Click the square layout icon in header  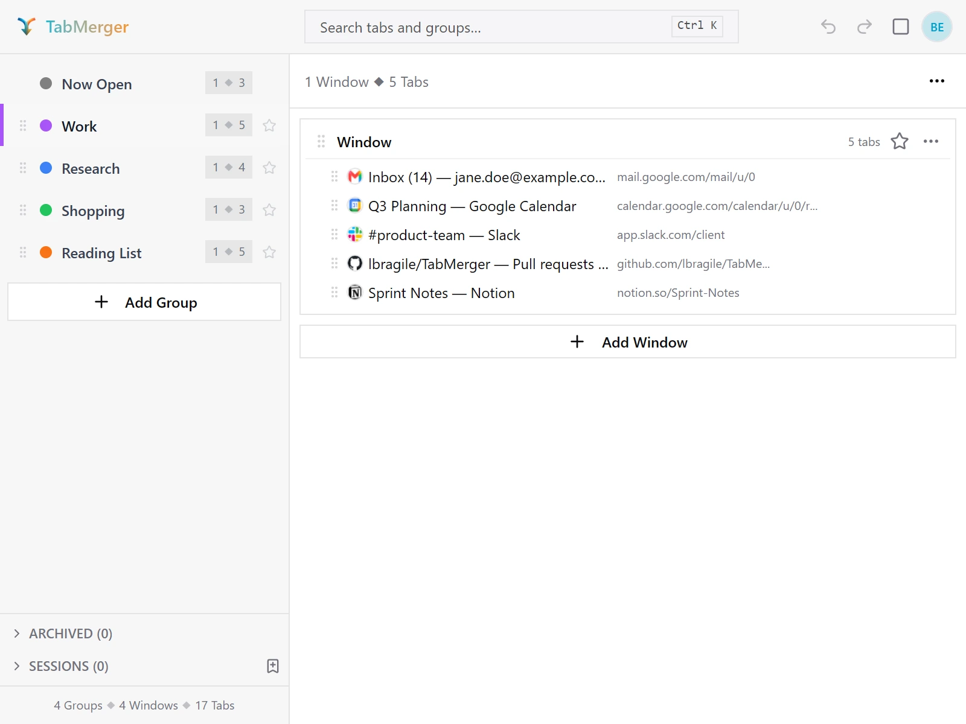point(901,27)
